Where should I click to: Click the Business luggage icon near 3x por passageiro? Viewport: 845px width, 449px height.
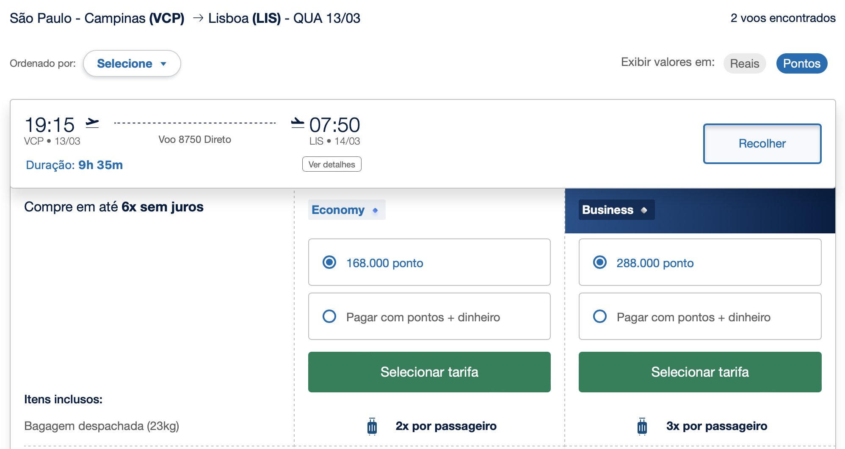coord(642,426)
